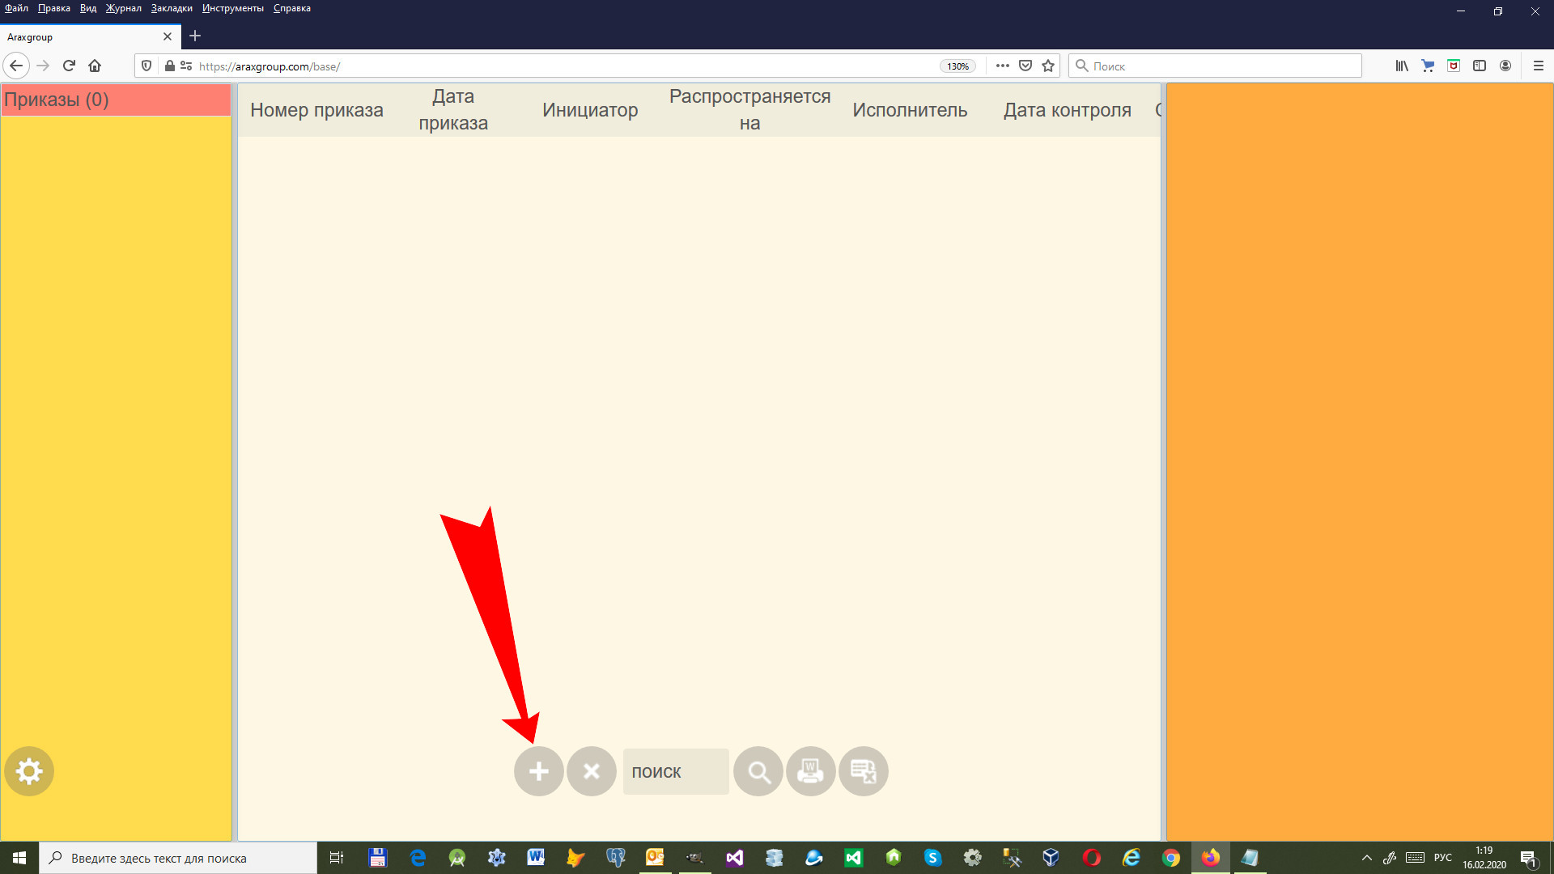Show hidden system tray icons
The height and width of the screenshot is (874, 1554).
pos(1366,858)
